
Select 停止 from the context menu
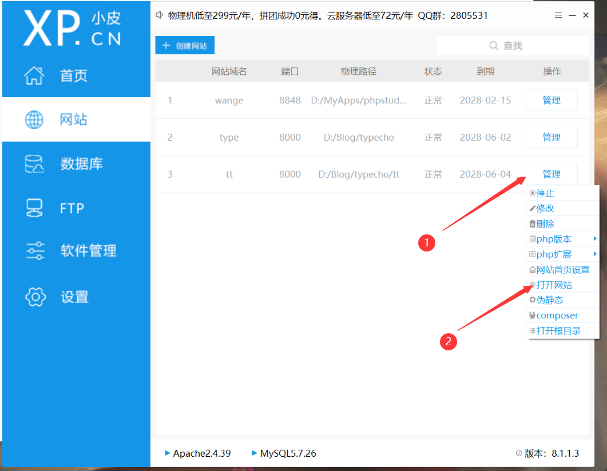(x=545, y=193)
